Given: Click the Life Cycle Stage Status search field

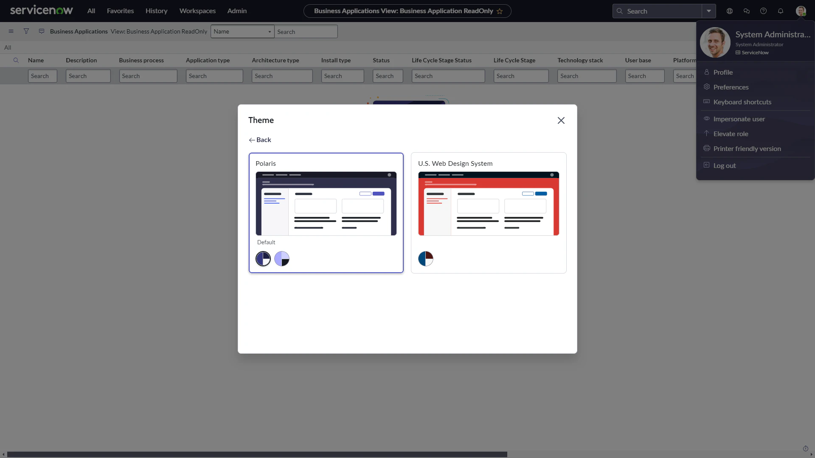Looking at the screenshot, I should (x=448, y=76).
